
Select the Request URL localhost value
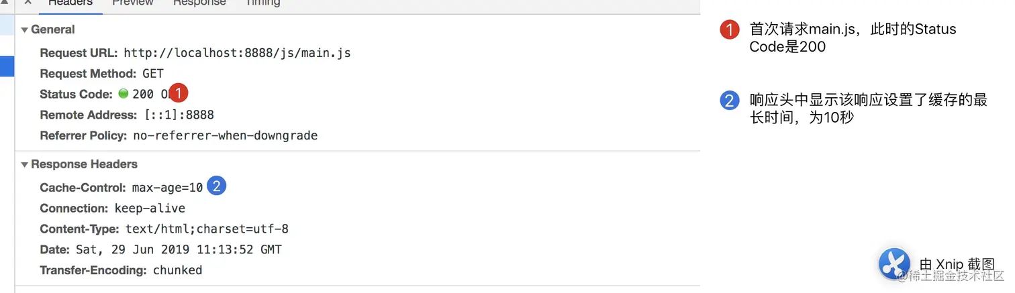point(237,53)
